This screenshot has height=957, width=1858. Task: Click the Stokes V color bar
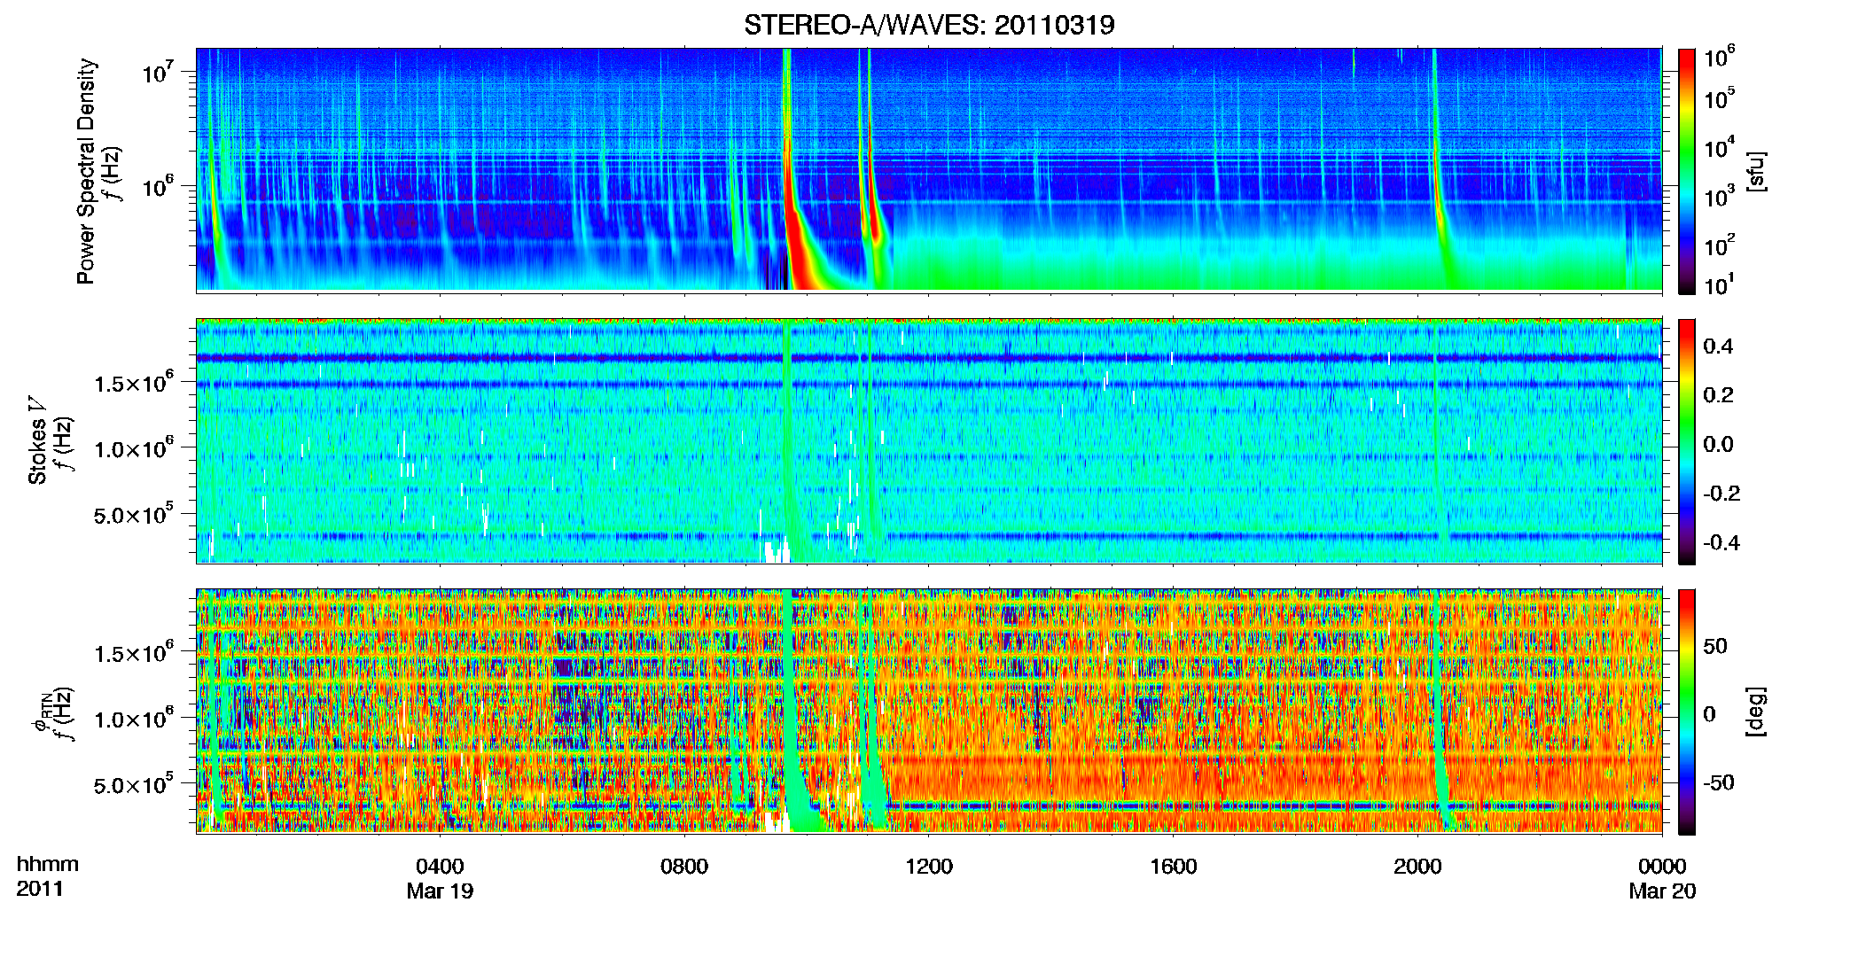click(1687, 441)
